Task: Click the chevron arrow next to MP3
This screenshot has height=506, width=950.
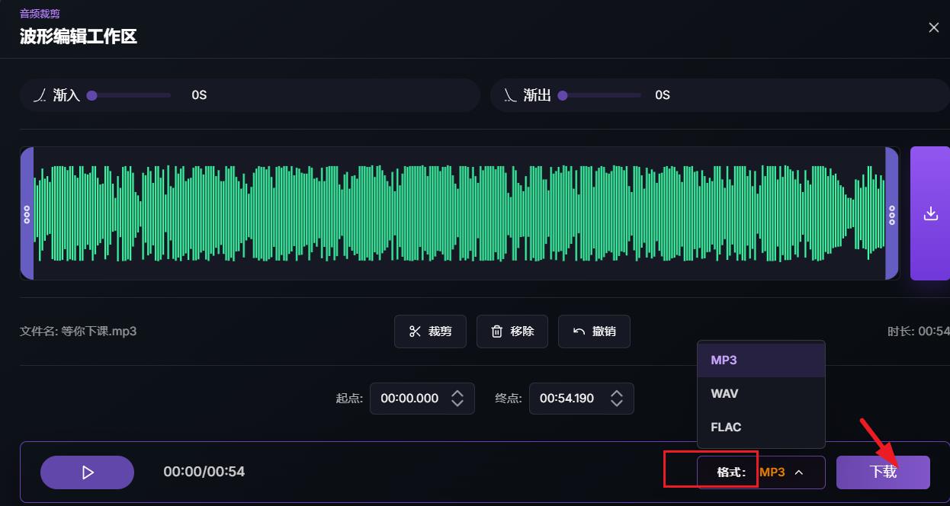Action: 799,472
